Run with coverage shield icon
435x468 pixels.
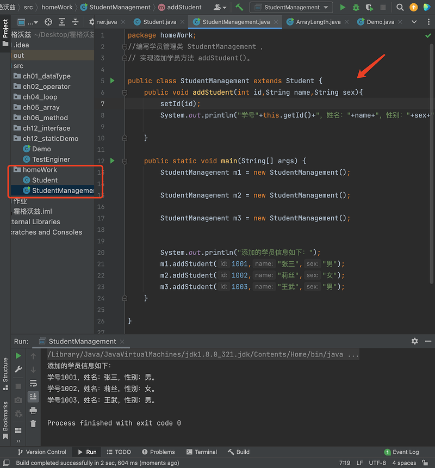[369, 7]
